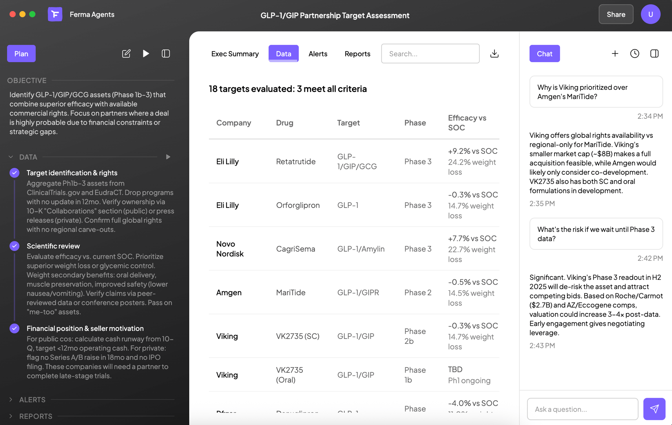Toggle Financial position & seller motivation checkmark
The height and width of the screenshot is (425, 672).
pyautogui.click(x=14, y=328)
